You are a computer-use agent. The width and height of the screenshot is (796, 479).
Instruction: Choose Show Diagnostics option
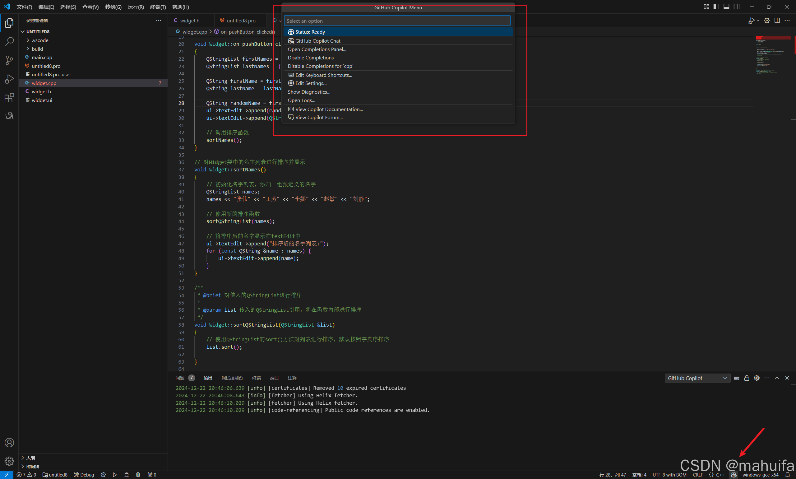pos(398,92)
